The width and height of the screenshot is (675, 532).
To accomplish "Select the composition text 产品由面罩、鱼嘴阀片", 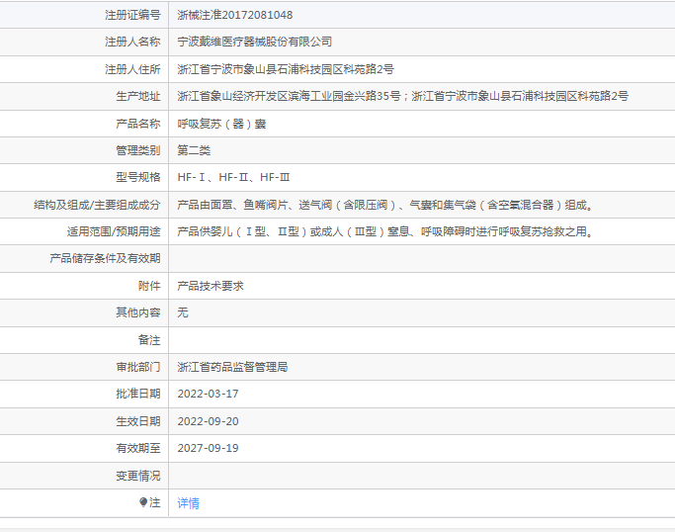I will pyautogui.click(x=385, y=205).
